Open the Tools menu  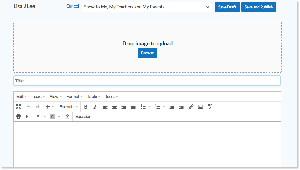tap(112, 97)
